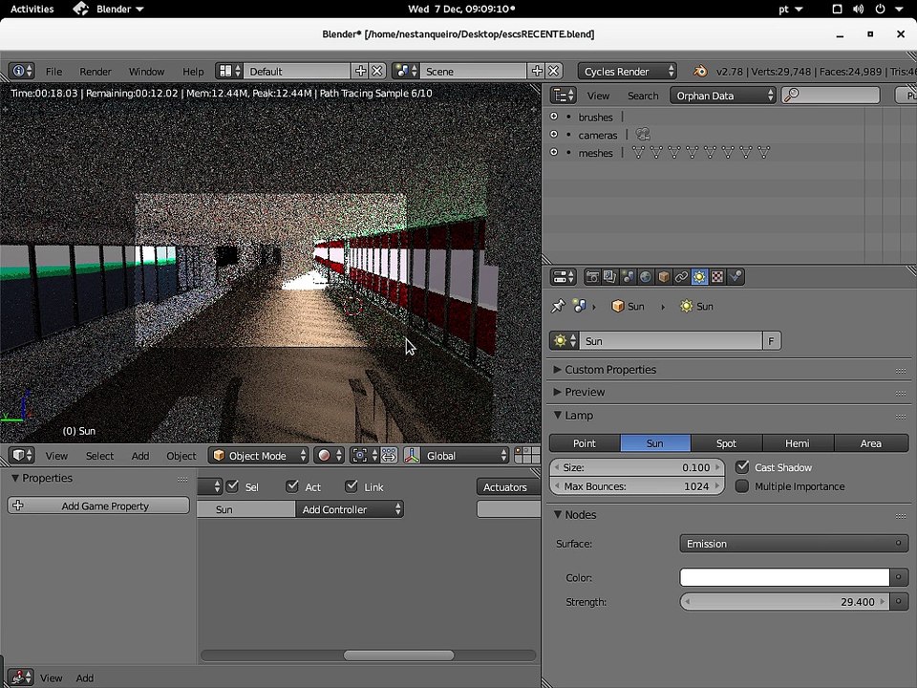Open the pivot point selector
917x688 pixels.
tap(365, 455)
